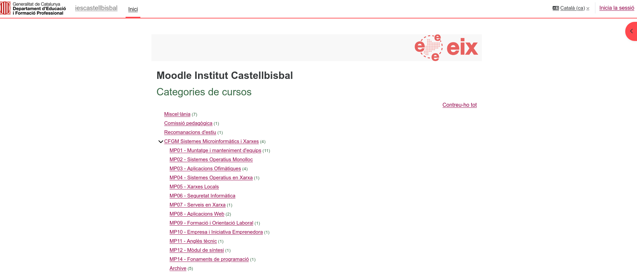Open the Miscel·lània category

coord(177,114)
